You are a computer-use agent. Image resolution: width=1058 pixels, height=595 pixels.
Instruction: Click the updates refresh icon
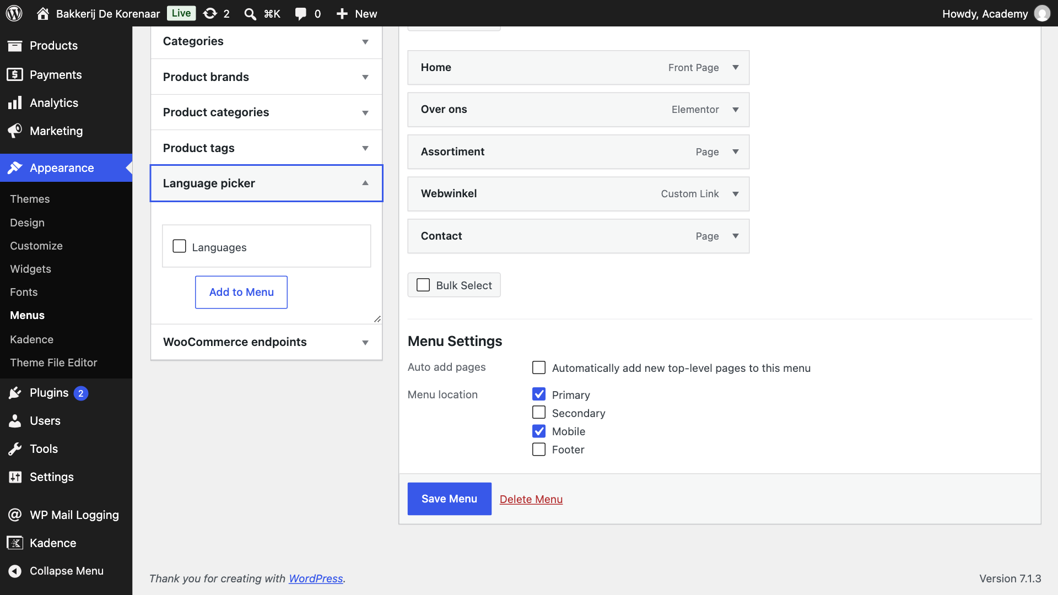coord(210,13)
